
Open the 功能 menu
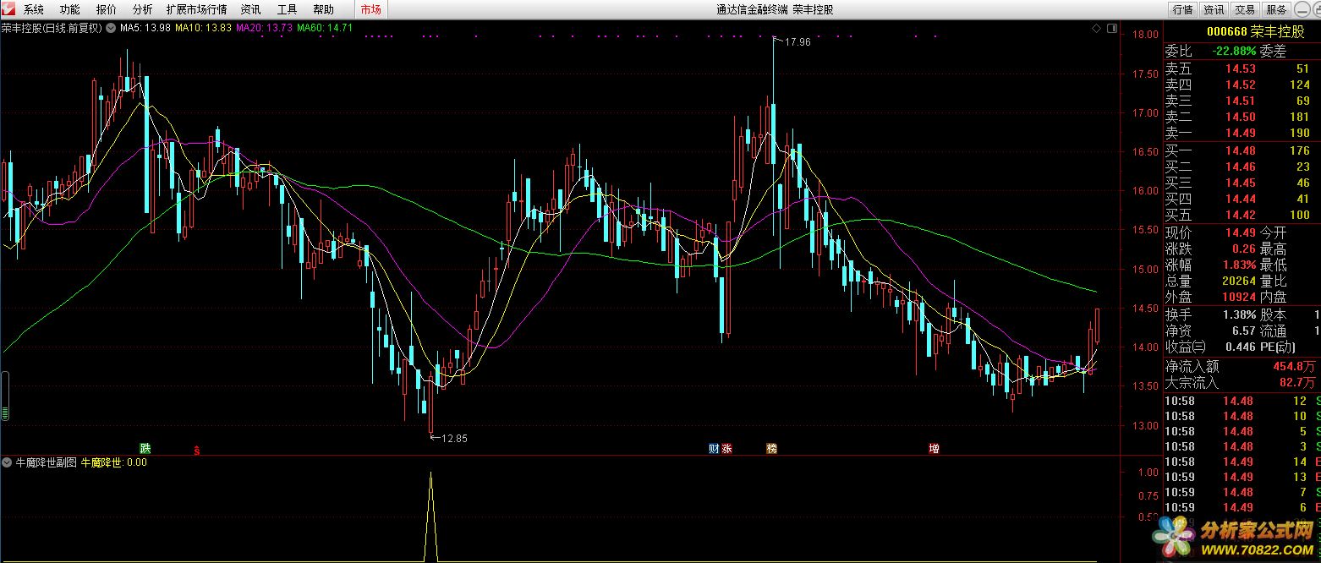(x=70, y=9)
